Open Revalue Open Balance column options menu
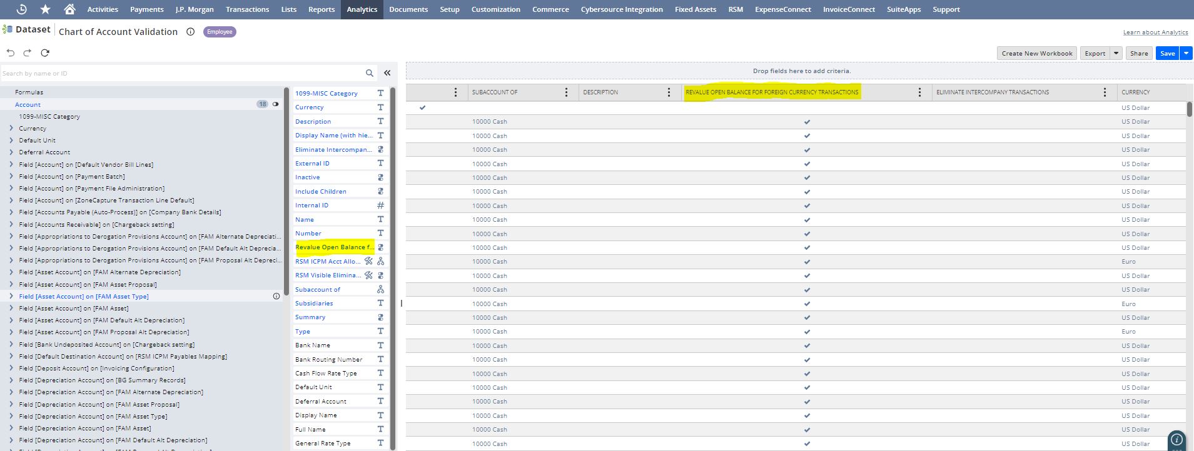This screenshot has height=451, width=1194. [x=919, y=92]
